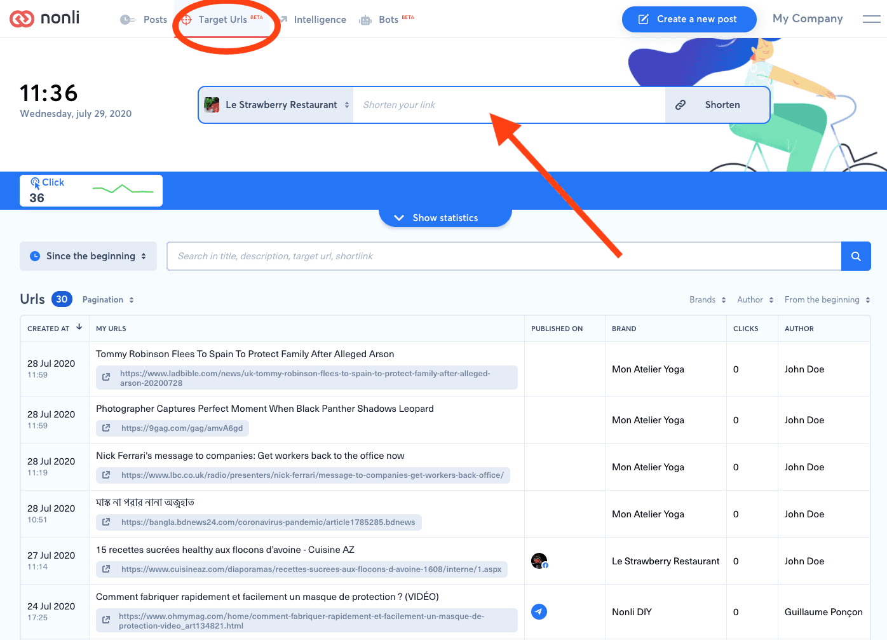Open the Posts tab
This screenshot has height=640, width=887.
pos(144,20)
